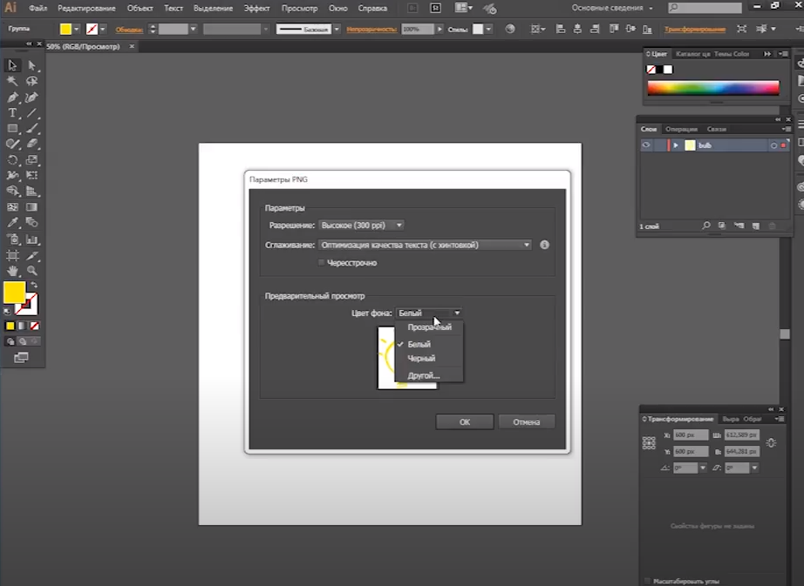Viewport: 804px width, 586px height.
Task: Enable the Чересстрочно checkbox
Action: [x=321, y=262]
